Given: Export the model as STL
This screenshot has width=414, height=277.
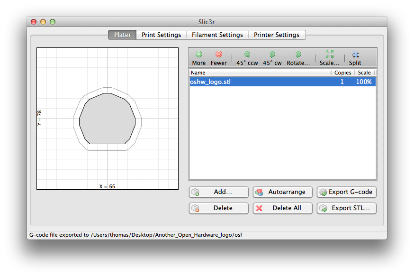Looking at the screenshot, I should [x=346, y=208].
